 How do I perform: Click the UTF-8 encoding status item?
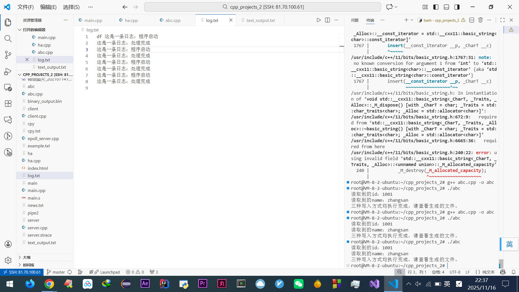455,272
